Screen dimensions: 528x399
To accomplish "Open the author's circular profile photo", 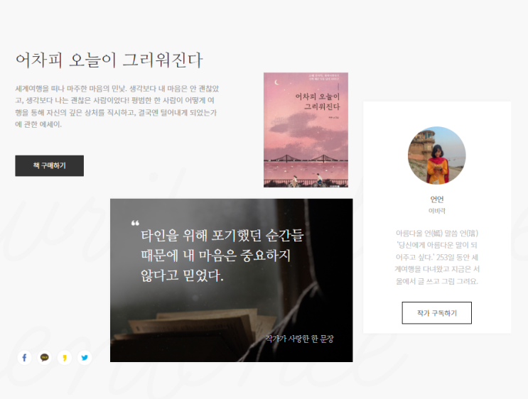I will tap(437, 155).
